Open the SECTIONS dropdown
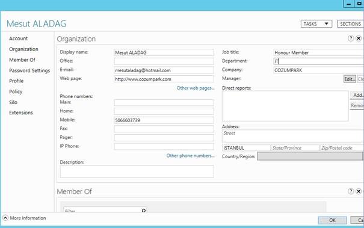The width and height of the screenshot is (364, 228). (350, 24)
